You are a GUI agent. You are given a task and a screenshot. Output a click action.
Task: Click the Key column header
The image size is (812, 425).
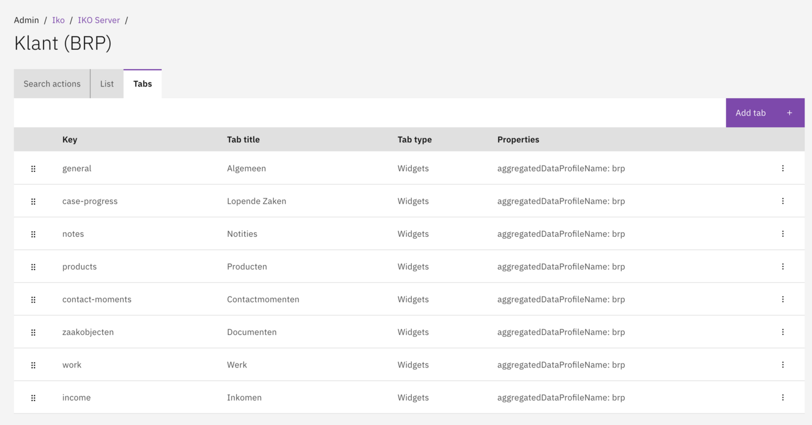click(x=70, y=139)
